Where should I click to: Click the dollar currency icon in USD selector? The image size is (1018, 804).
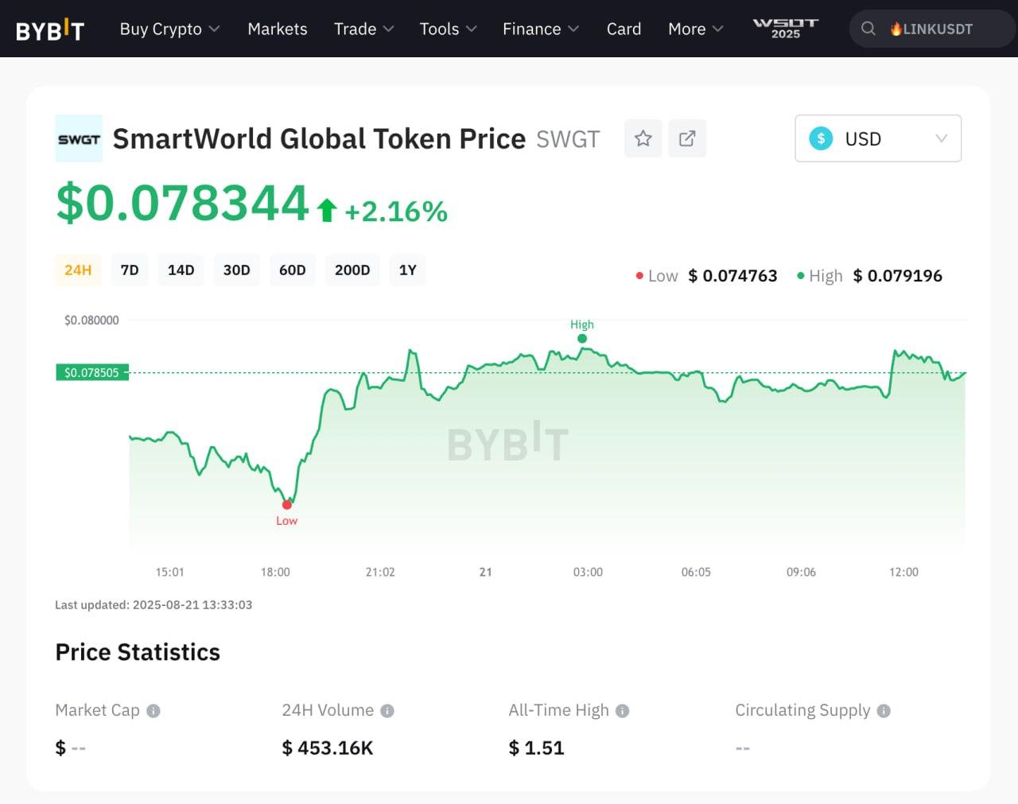(x=821, y=138)
